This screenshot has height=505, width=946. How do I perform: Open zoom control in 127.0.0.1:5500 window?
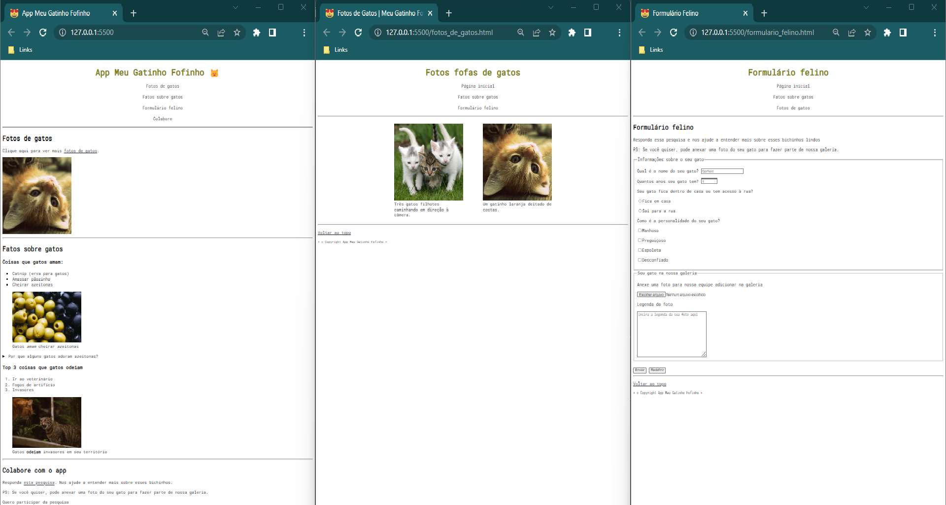tap(205, 33)
